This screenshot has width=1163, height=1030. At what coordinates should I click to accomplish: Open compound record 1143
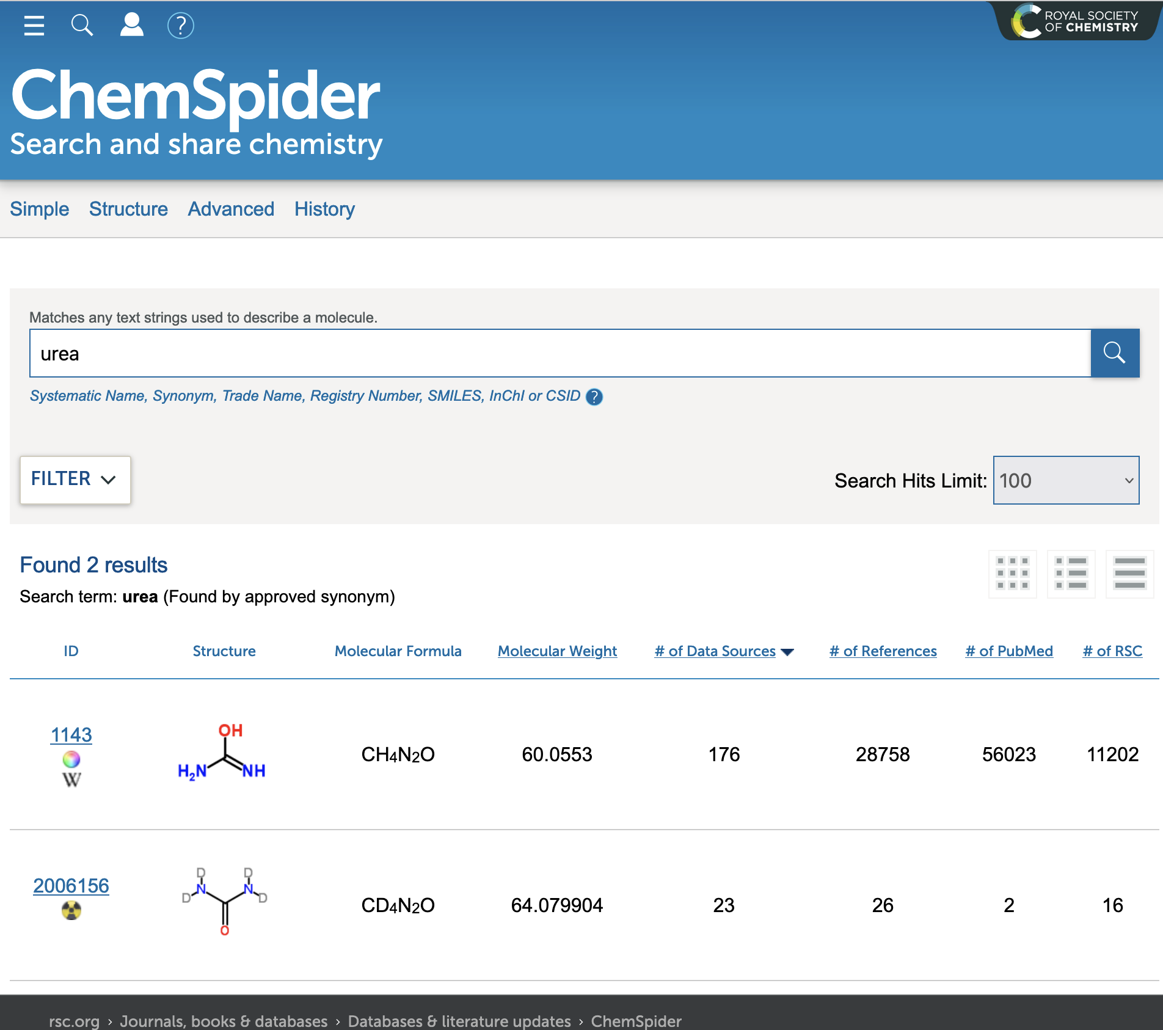(71, 734)
